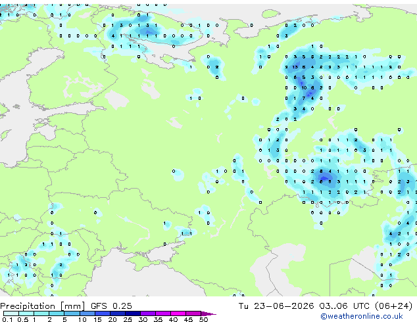The image size is (417, 322).
Task: Click the 2–5 mm legend swatch
Action: tap(57, 313)
